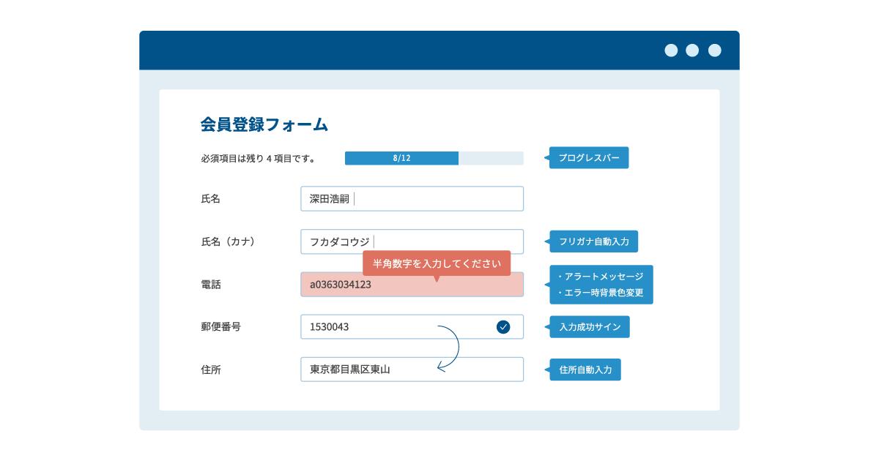Click the 氏名 name input field

[412, 198]
